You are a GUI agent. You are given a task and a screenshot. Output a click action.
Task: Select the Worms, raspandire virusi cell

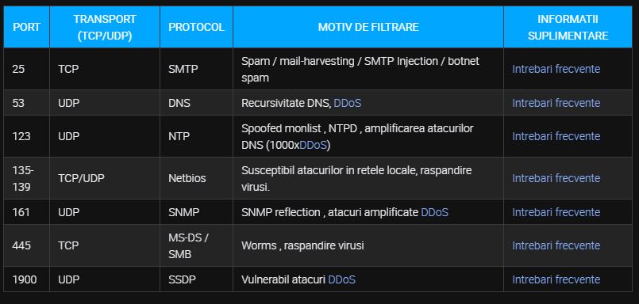[x=368, y=245]
